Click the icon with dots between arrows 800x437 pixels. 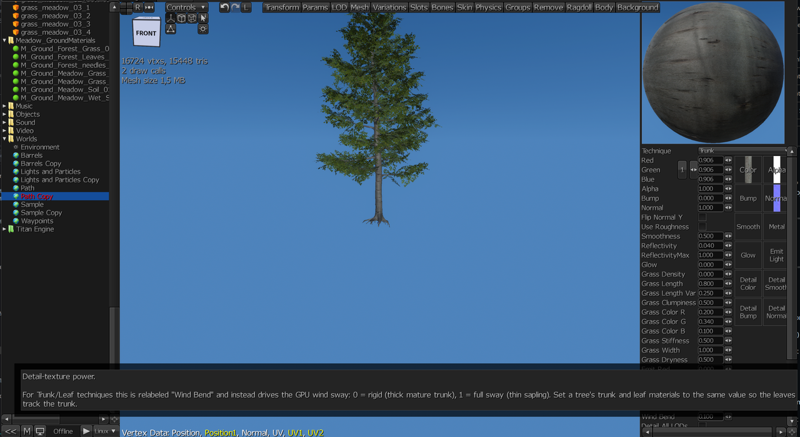(x=149, y=7)
